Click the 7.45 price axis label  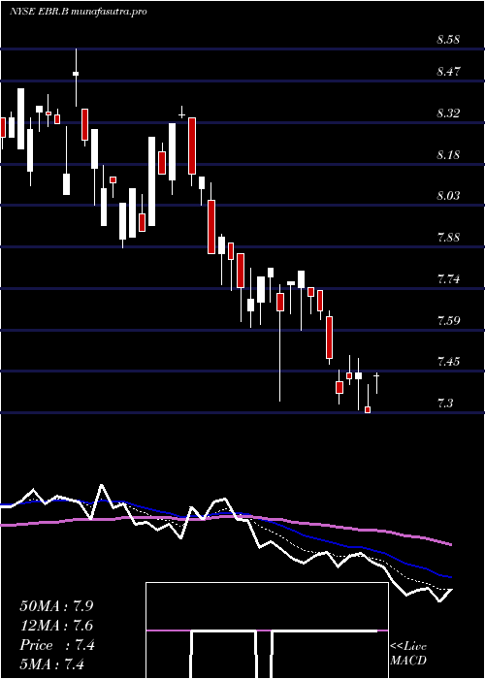click(448, 362)
